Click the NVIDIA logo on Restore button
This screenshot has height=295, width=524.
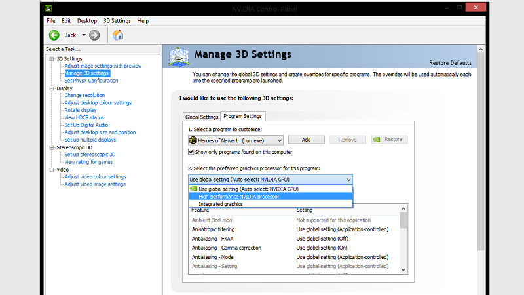coord(377,140)
